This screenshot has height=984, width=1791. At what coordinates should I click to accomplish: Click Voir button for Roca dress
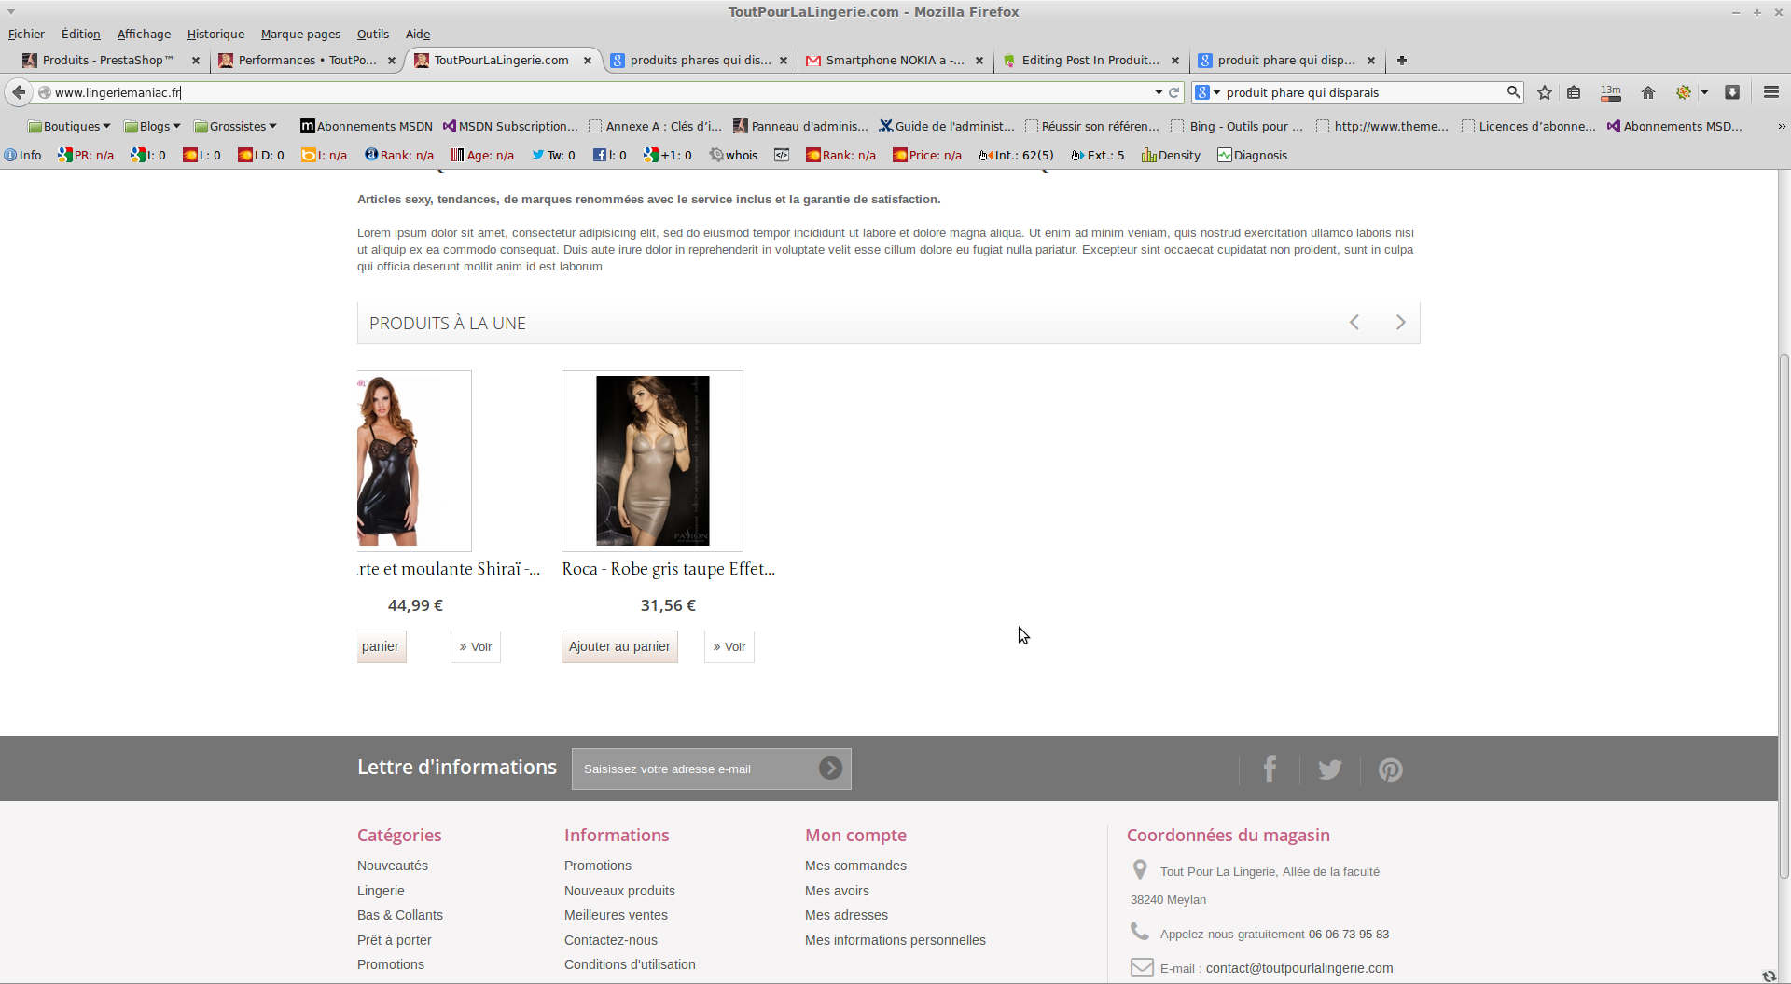(x=729, y=646)
